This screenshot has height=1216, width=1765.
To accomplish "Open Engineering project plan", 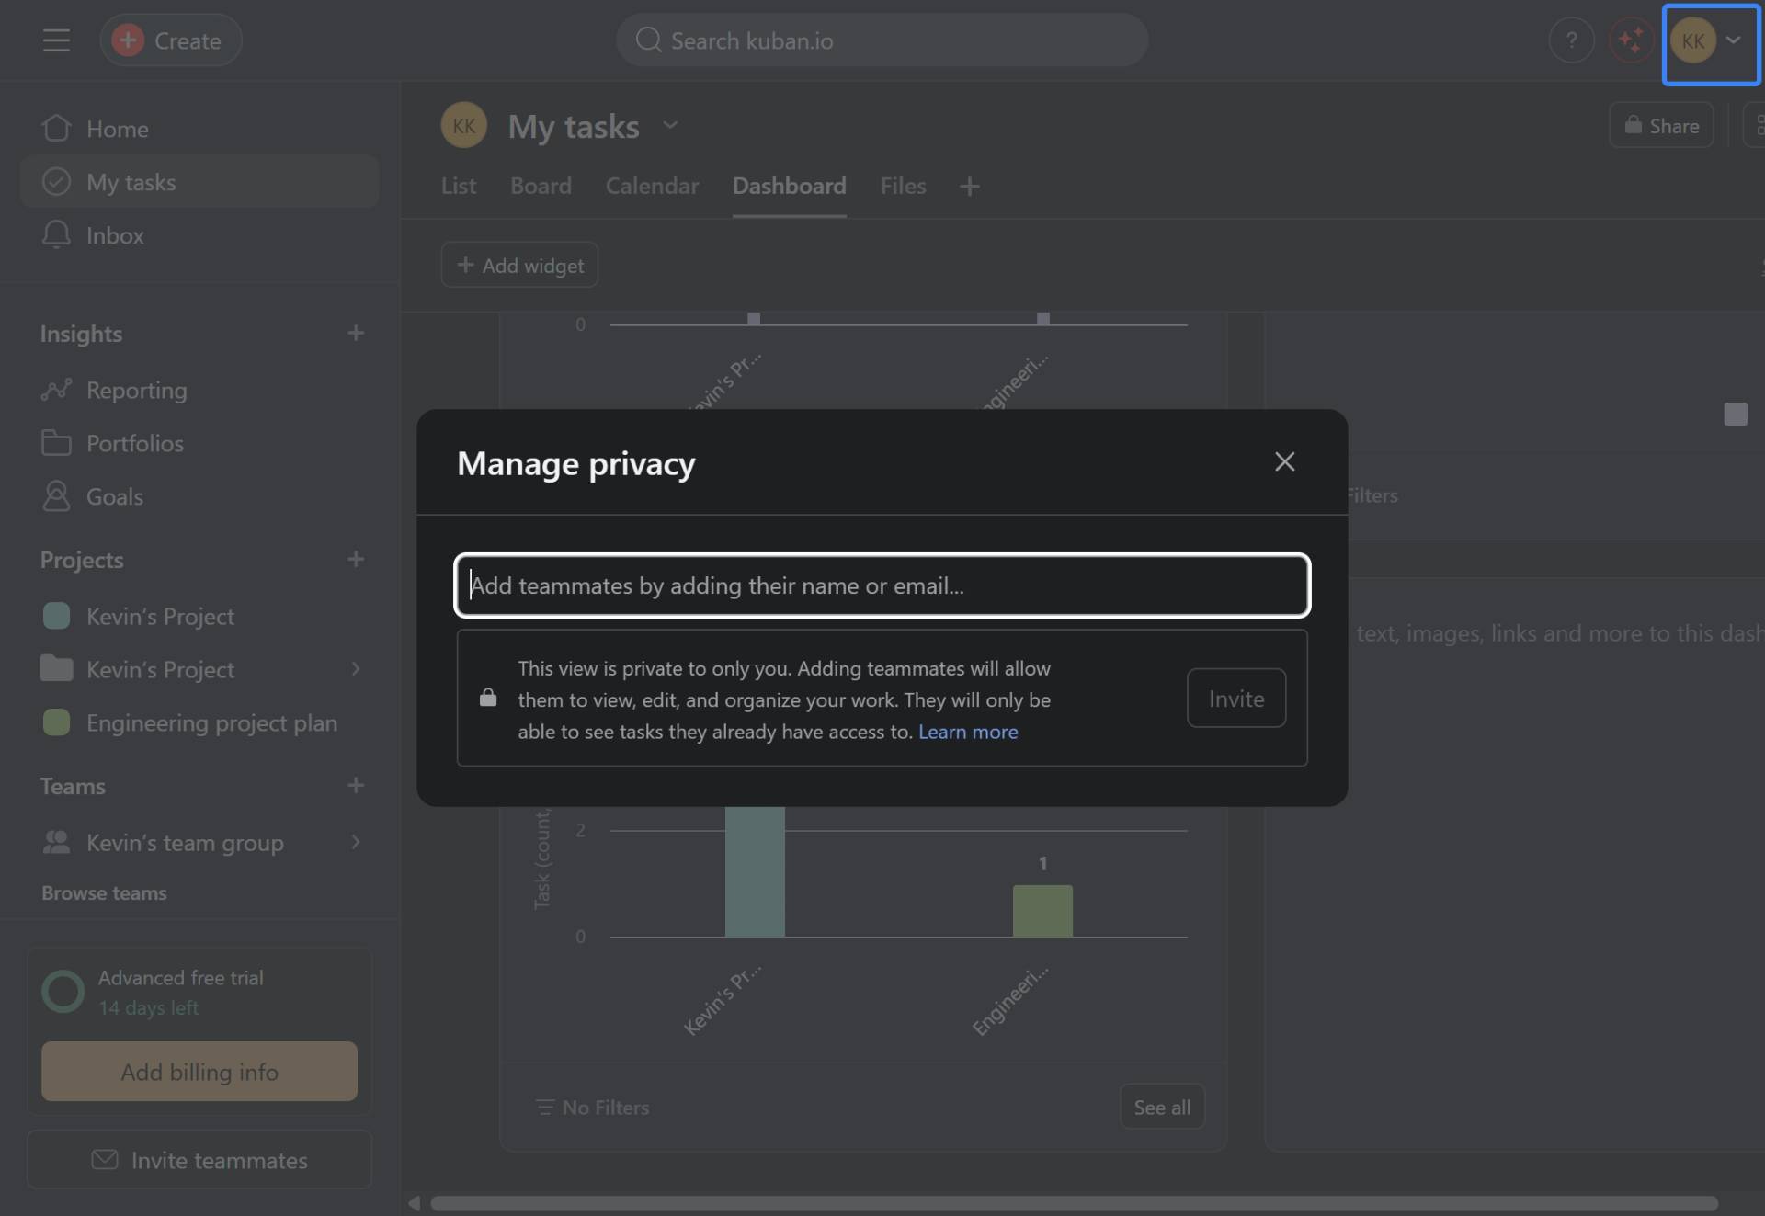I will tap(199, 723).
